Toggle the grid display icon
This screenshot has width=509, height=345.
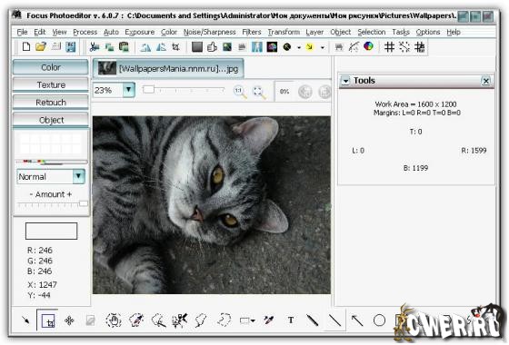point(389,47)
